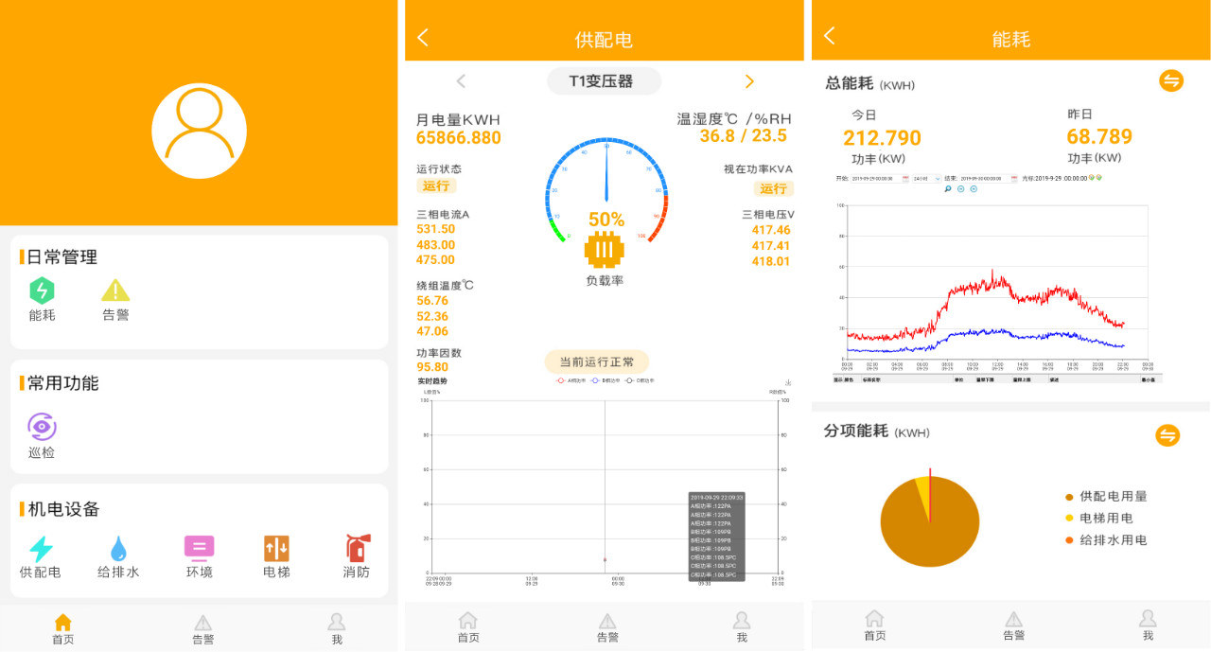Click the magnifier zoom icon above the energy chart
This screenshot has height=652, width=1211.
[948, 190]
